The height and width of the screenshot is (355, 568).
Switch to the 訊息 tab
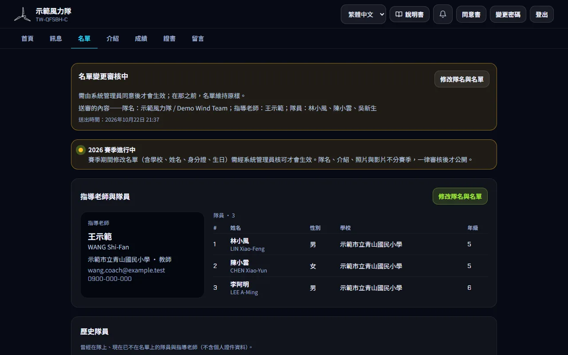click(x=56, y=39)
